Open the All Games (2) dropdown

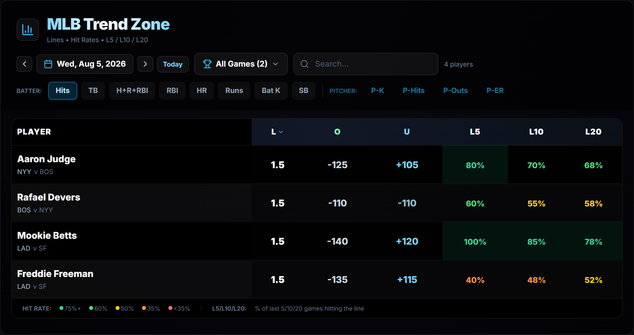click(241, 64)
